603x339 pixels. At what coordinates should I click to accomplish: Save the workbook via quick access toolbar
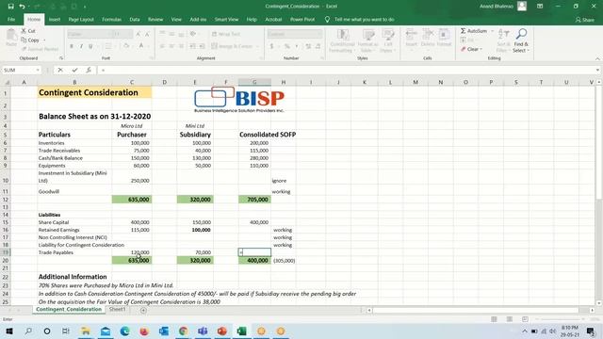(10, 7)
